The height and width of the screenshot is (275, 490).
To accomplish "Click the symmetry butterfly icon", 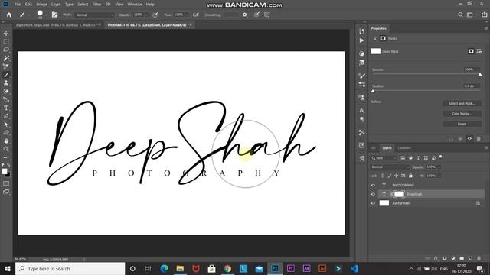I will (267, 15).
